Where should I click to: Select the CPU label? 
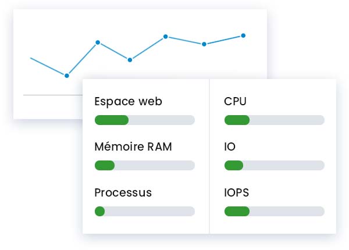point(235,102)
